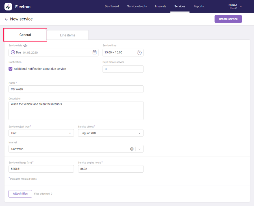Image resolution: width=254 pixels, height=206 pixels.
Task: Click the clock icon in Service time
Action: (139, 53)
